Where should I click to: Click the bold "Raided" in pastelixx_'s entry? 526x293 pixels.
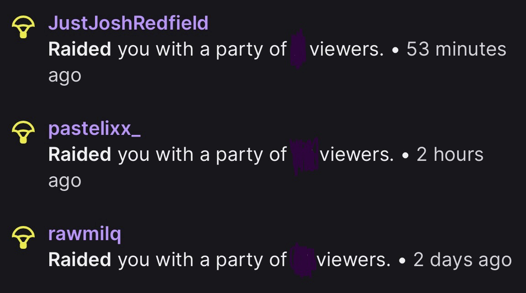pyautogui.click(x=79, y=154)
